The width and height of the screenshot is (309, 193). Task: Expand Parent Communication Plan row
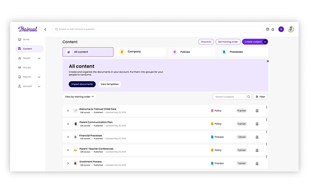68,124
